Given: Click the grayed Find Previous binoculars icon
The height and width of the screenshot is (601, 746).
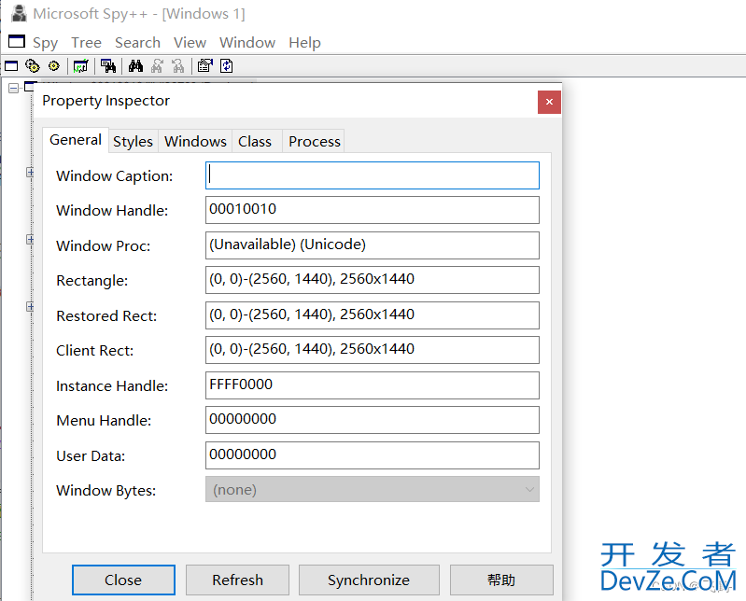Looking at the screenshot, I should [178, 66].
